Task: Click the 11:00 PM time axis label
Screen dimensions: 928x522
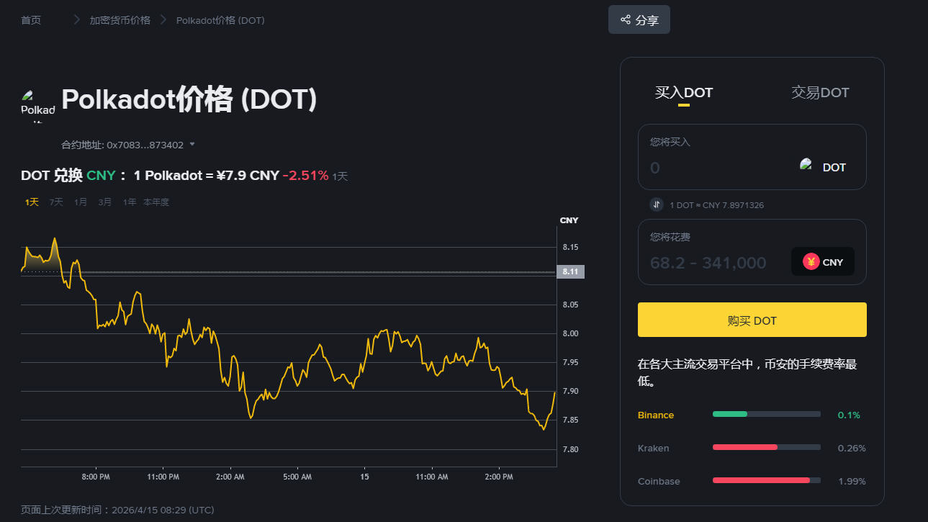Action: point(163,477)
